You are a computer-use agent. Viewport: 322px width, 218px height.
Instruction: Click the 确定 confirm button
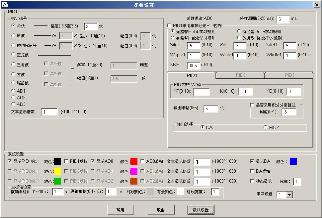pyautogui.click(x=120, y=210)
